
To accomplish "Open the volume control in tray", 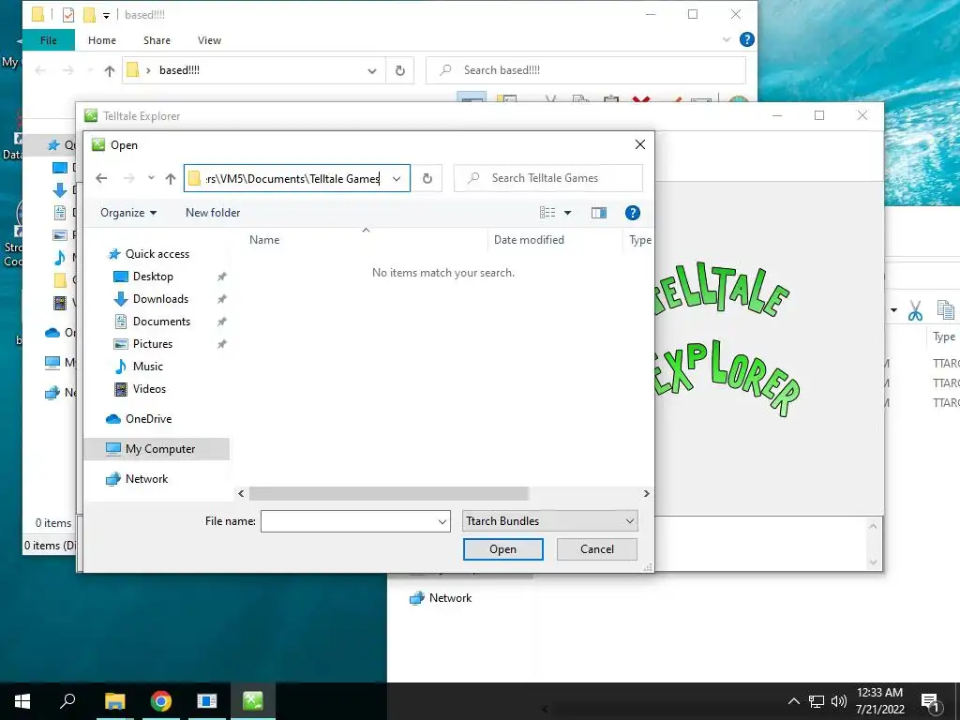I will pyautogui.click(x=839, y=701).
